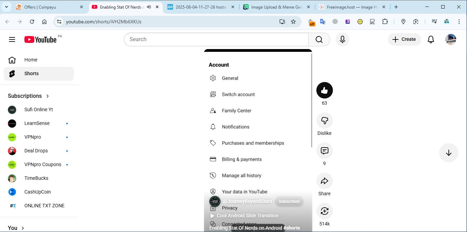
Task: Go back with browser back arrow
Action: [x=7, y=22]
